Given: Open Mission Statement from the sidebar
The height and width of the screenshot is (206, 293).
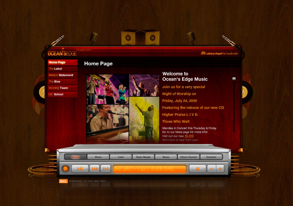Looking at the screenshot, I should (x=62, y=75).
